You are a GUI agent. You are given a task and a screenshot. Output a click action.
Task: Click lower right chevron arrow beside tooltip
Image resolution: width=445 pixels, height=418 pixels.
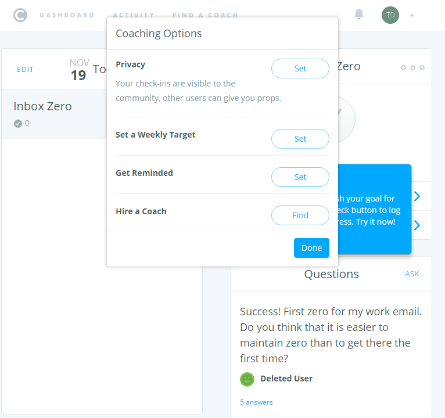(417, 225)
